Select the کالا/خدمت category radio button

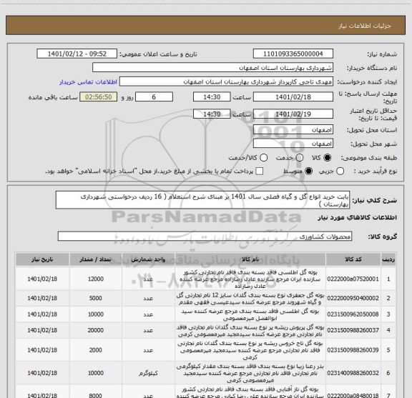[263, 158]
